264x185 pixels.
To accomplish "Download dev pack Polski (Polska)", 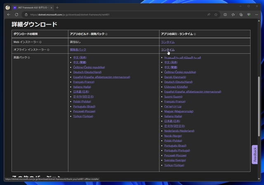I will click(x=82, y=102).
